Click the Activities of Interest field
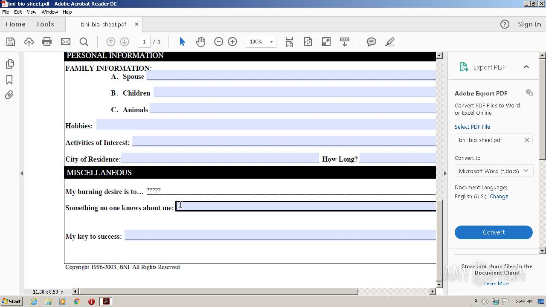The image size is (546, 307). click(284, 141)
